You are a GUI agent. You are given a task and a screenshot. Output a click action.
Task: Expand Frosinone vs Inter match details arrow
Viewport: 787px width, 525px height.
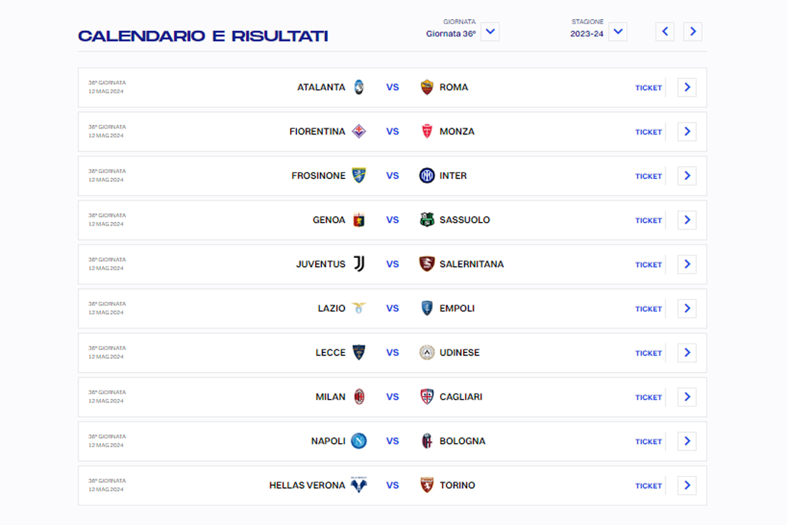687,176
